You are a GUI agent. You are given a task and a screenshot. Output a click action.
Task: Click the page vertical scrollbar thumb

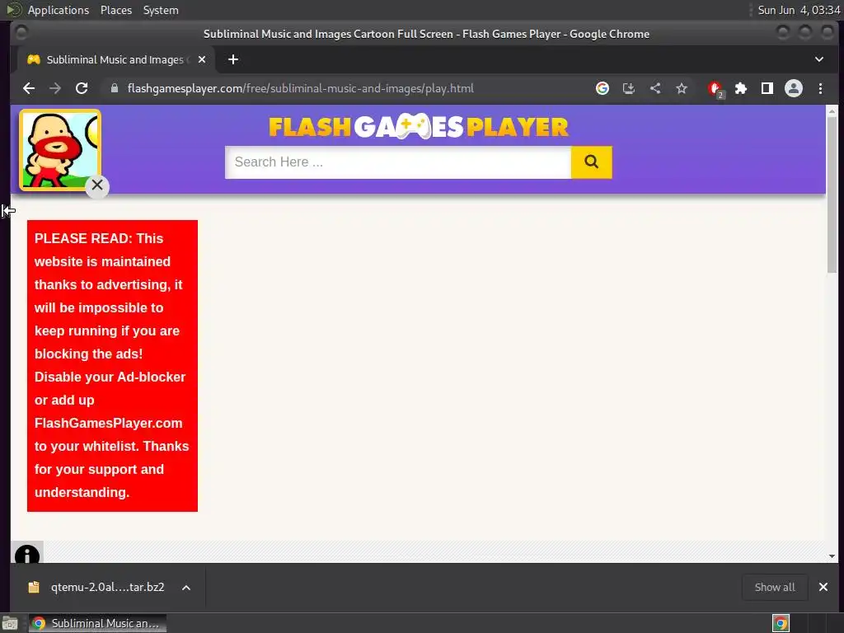tap(832, 194)
